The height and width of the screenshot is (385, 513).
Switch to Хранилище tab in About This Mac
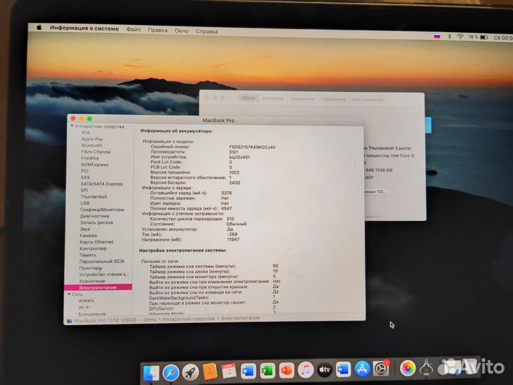click(303, 98)
